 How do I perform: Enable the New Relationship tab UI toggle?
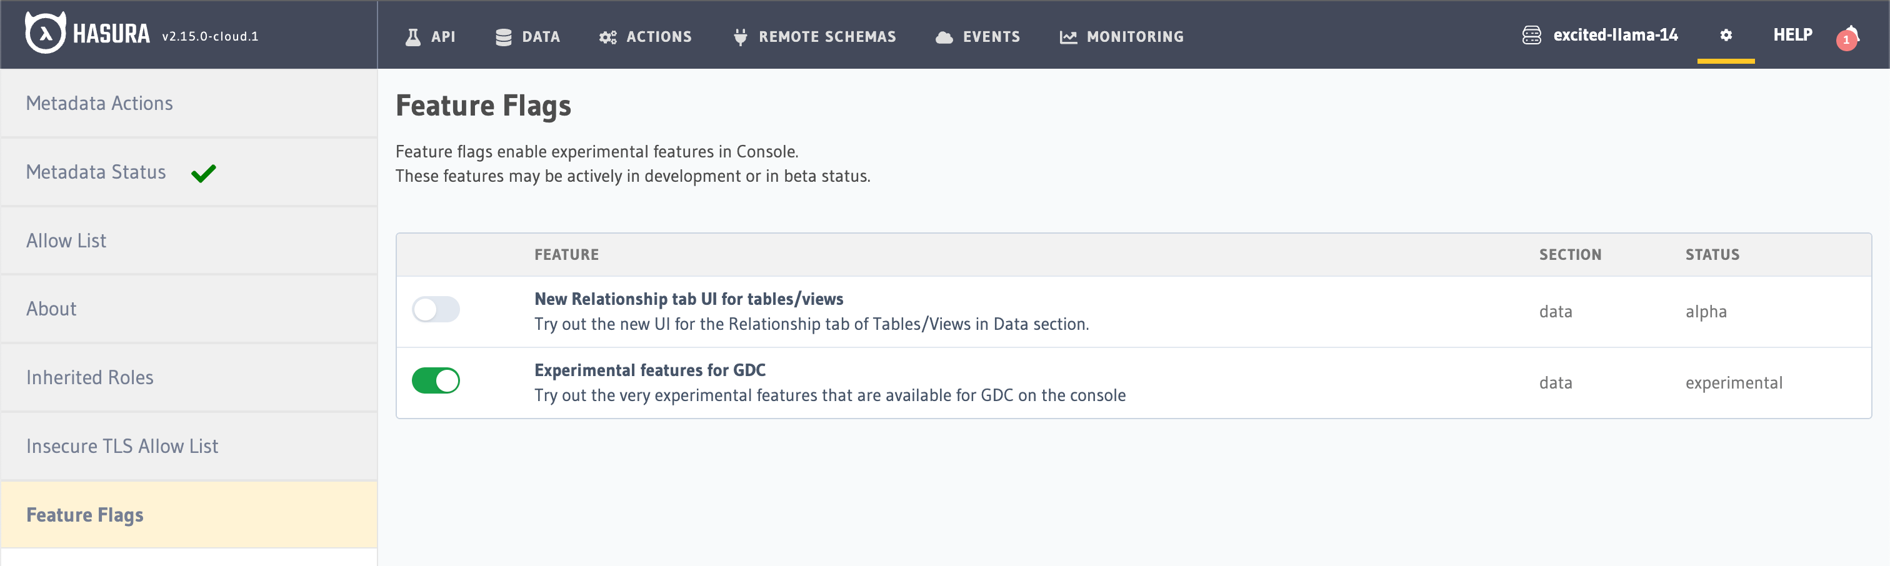[436, 309]
